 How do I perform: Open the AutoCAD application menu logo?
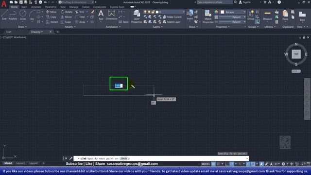click(x=4, y=3)
